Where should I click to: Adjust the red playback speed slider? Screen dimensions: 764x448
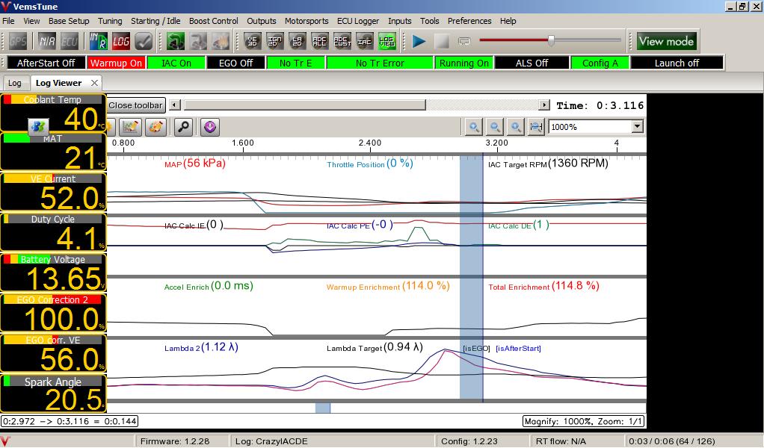(x=551, y=41)
